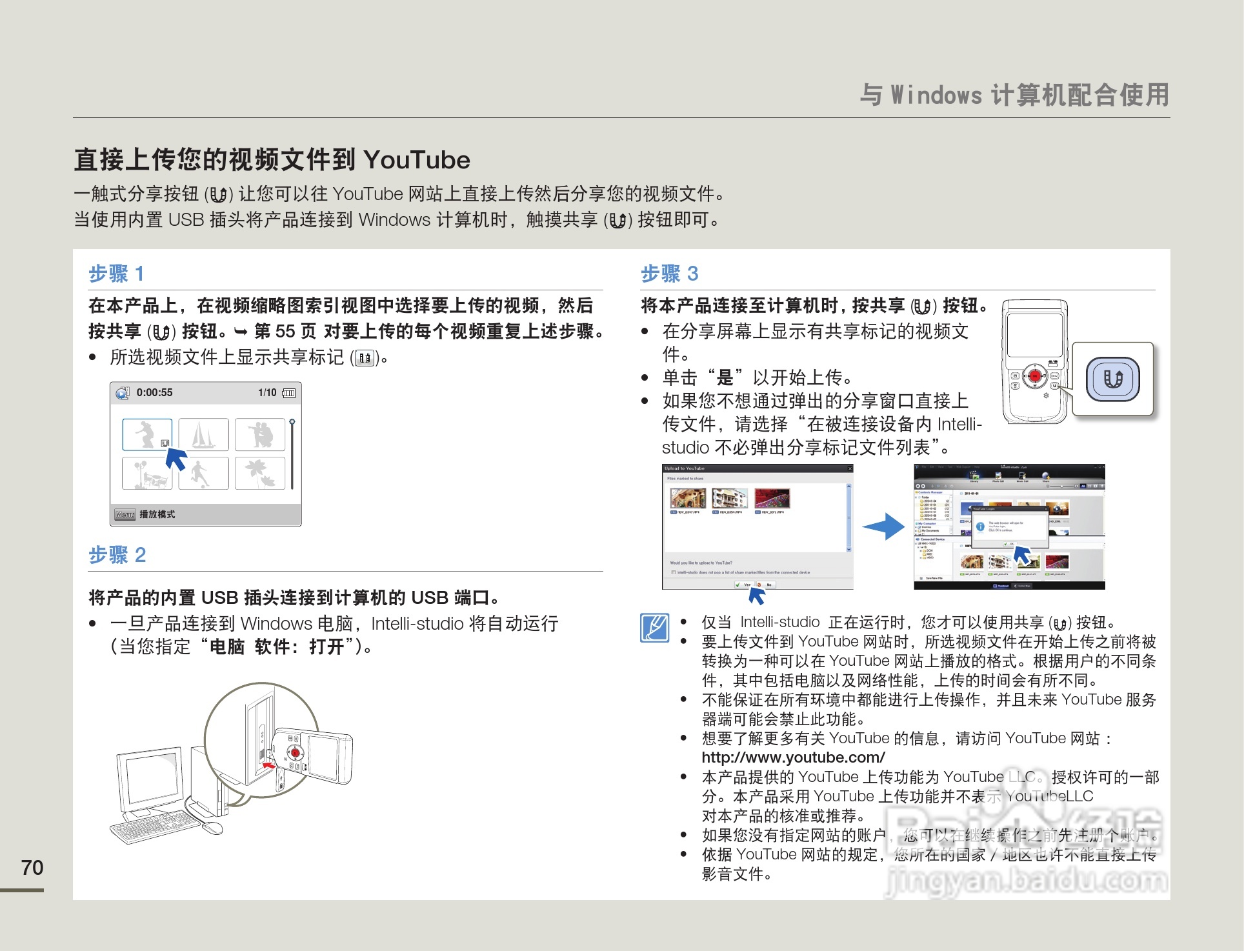Viewport: 1244px width, 951px height.
Task: Select the crouching person video thumbnail
Action: [x=147, y=434]
